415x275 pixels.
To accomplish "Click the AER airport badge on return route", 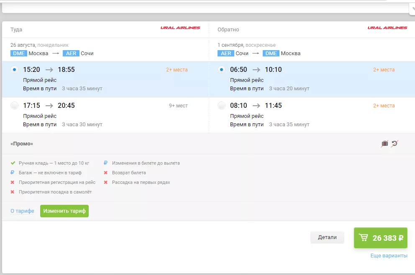I will 226,53.
